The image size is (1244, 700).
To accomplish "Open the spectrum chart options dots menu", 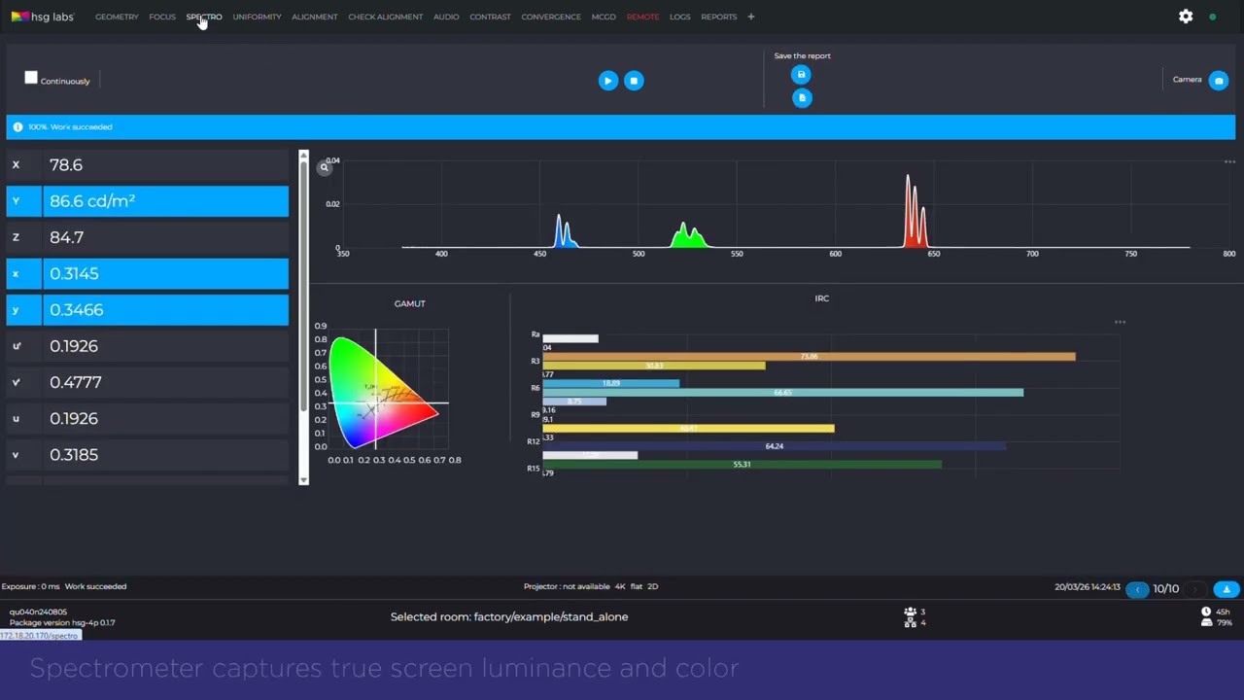I will pos(1229,161).
